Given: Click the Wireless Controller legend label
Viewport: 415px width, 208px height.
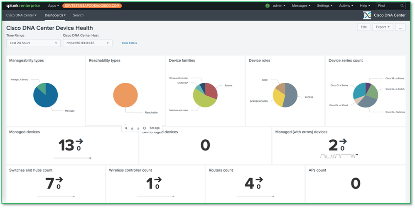Looking at the screenshot, I should click(x=179, y=78).
